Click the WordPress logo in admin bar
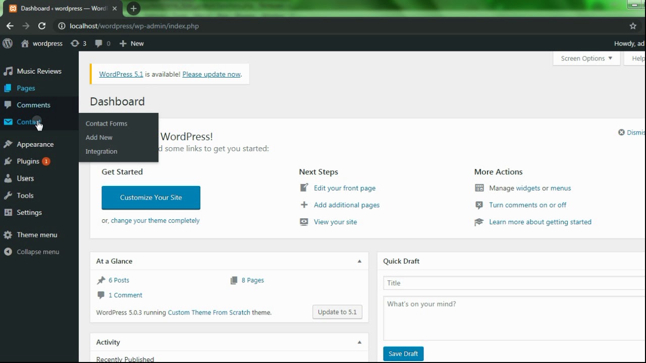This screenshot has width=646, height=363. click(x=8, y=43)
